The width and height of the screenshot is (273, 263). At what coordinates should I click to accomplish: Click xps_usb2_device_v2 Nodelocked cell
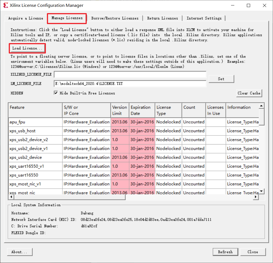point(168,140)
